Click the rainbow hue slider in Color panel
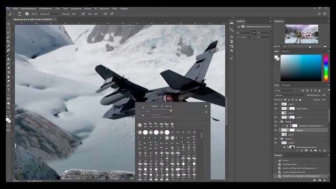Viewport: 336px width, 189px height. point(325,68)
